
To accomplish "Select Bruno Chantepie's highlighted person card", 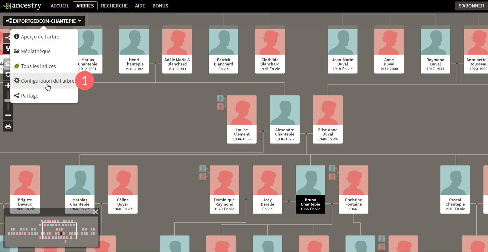I will [x=310, y=189].
